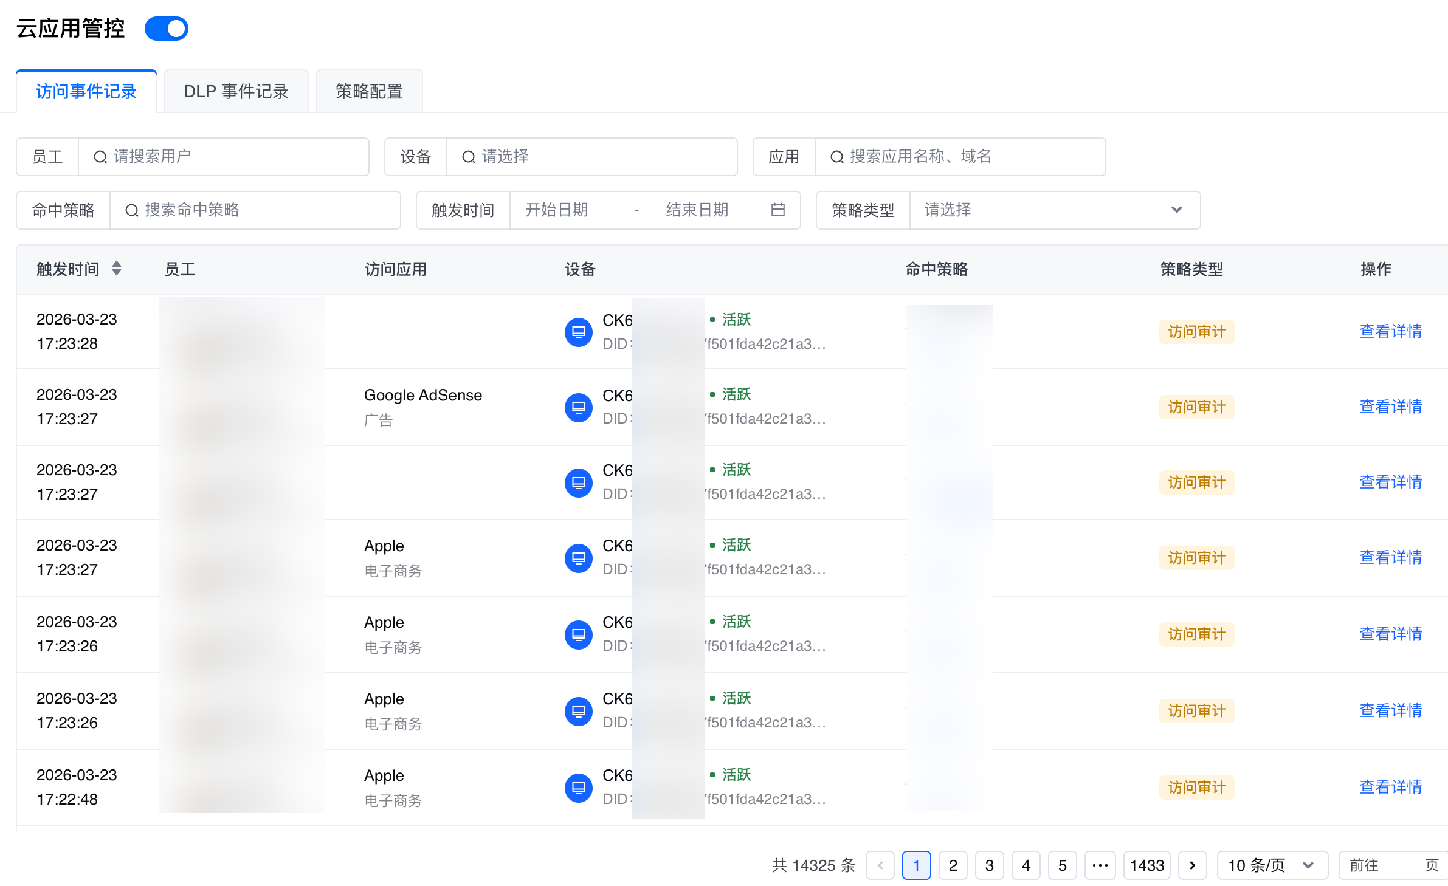
Task: Click the search icon in 员工 field
Action: (x=100, y=157)
